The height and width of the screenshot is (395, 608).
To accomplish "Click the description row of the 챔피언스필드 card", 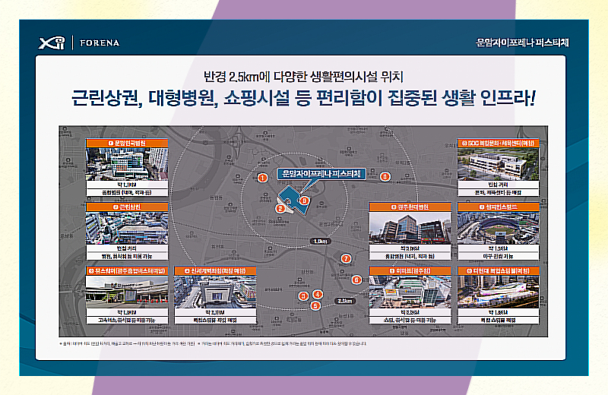I will pos(499,256).
